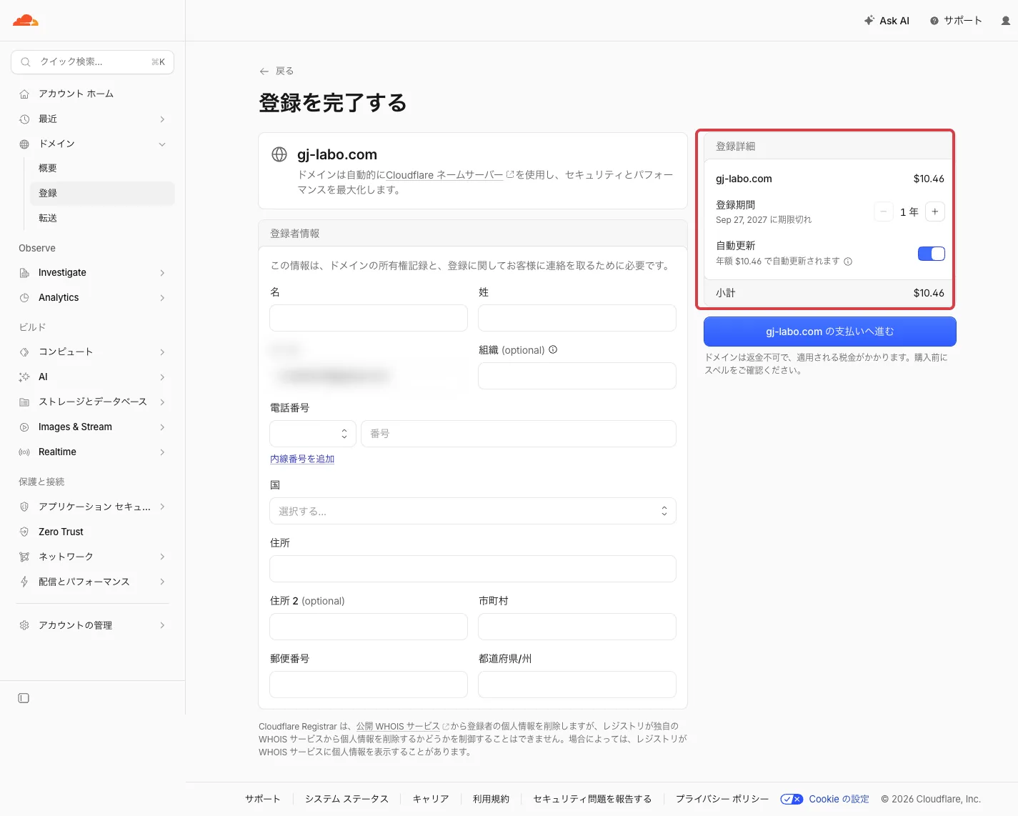This screenshot has width=1018, height=816.
Task: Click the コンピュート sidebar icon
Action: pos(24,352)
